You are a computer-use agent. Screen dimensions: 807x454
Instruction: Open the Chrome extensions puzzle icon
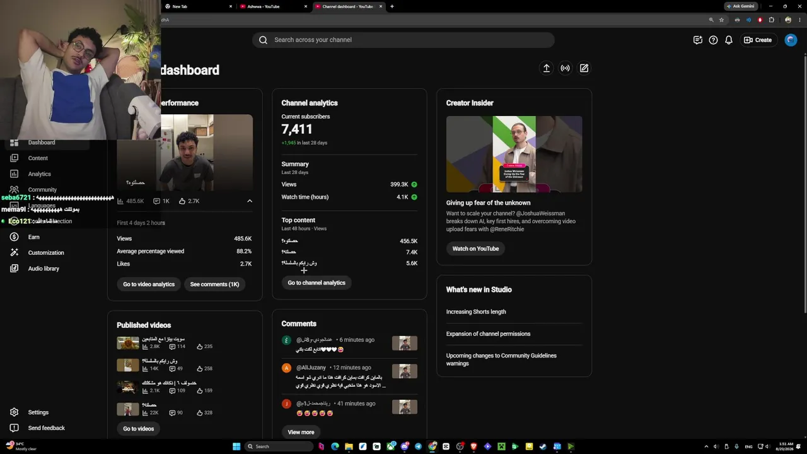(x=771, y=20)
